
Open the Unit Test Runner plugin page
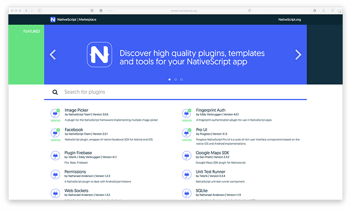tap(211, 172)
